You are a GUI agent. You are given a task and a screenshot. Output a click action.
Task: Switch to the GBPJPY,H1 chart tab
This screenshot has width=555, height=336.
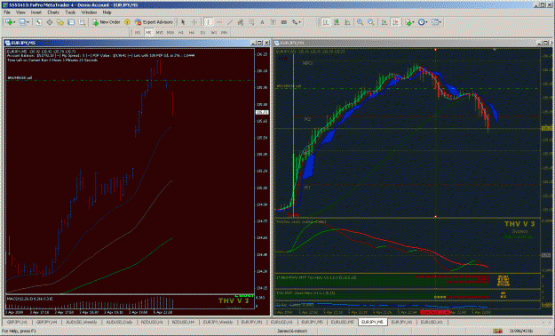[x=17, y=322]
